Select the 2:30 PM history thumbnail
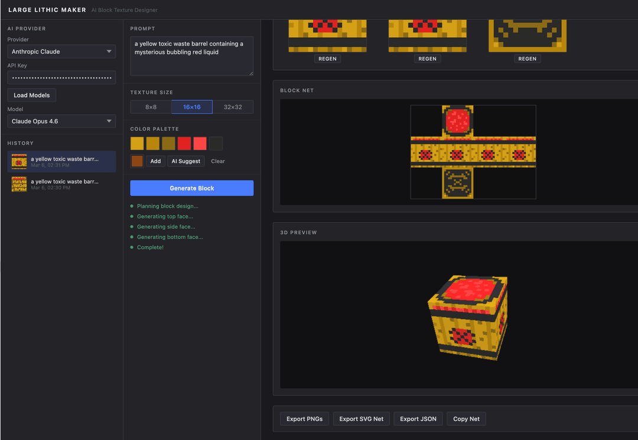 (x=18, y=185)
